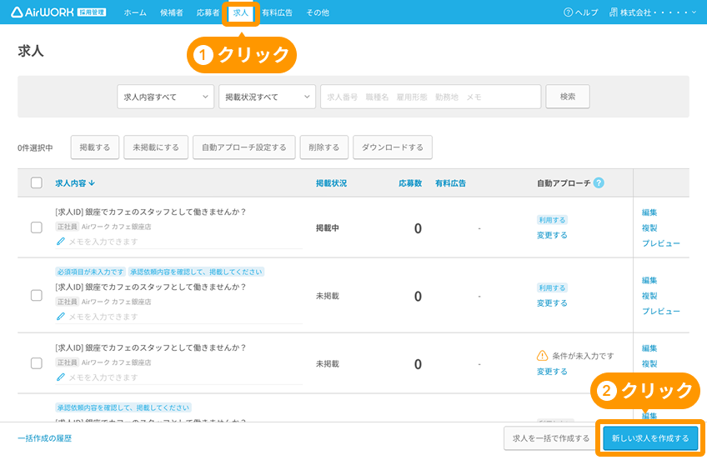Go to the ホーム tab
Screen dimensions: 707x460
(x=135, y=12)
